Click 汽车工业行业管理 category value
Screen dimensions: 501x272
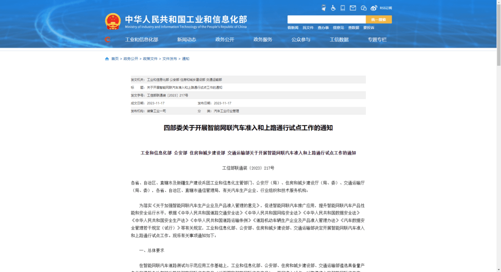[x=226, y=111]
